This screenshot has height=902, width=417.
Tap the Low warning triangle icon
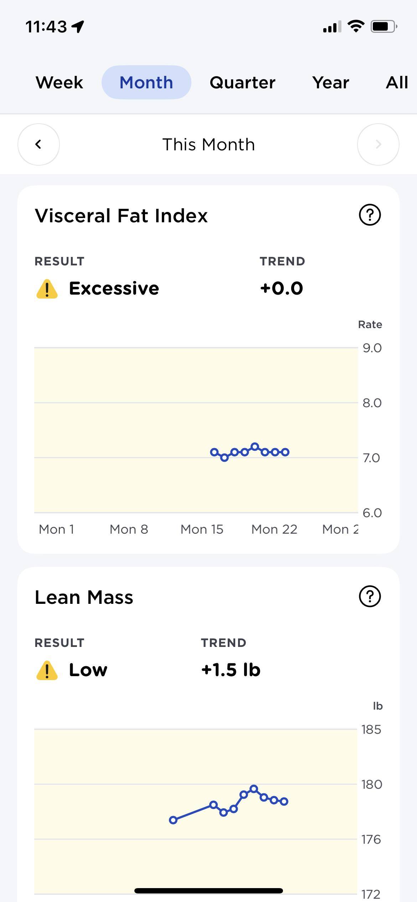point(47,670)
